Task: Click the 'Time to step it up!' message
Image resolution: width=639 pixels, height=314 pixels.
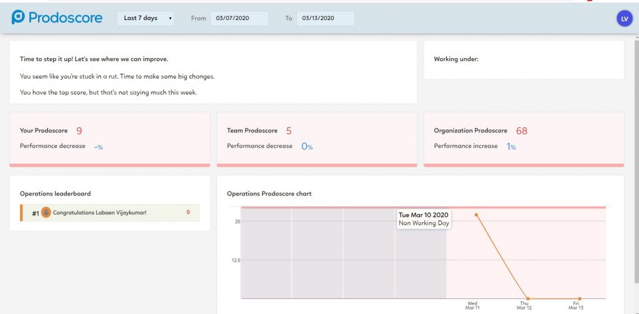Action: tap(94, 59)
